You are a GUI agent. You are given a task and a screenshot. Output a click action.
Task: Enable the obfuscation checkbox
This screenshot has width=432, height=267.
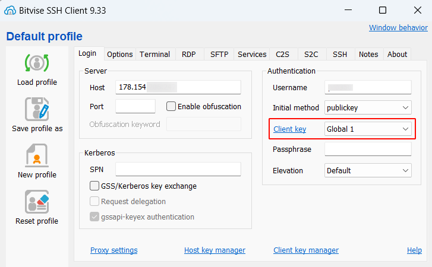[x=171, y=107]
